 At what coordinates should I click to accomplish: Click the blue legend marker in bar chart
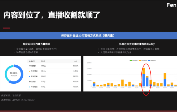pyautogui.click(x=149, y=61)
